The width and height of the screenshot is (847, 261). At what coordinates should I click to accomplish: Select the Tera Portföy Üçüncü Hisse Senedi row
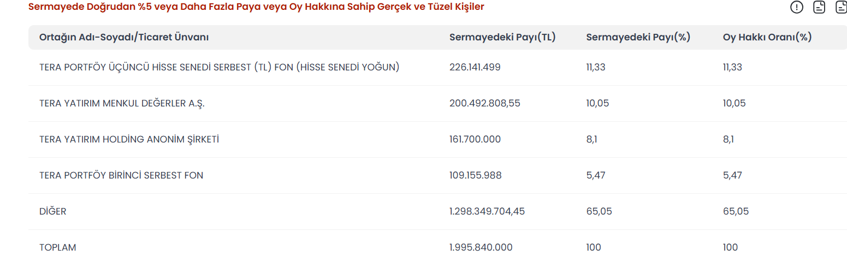coord(220,67)
